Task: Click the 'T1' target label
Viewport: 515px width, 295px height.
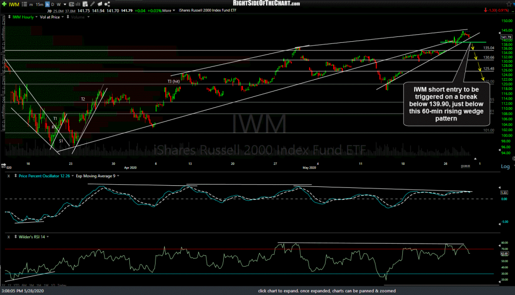Action: point(55,118)
